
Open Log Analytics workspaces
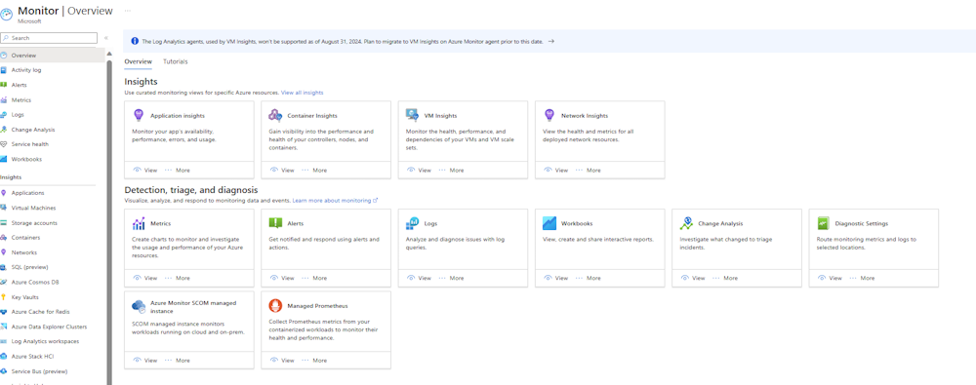(x=45, y=341)
